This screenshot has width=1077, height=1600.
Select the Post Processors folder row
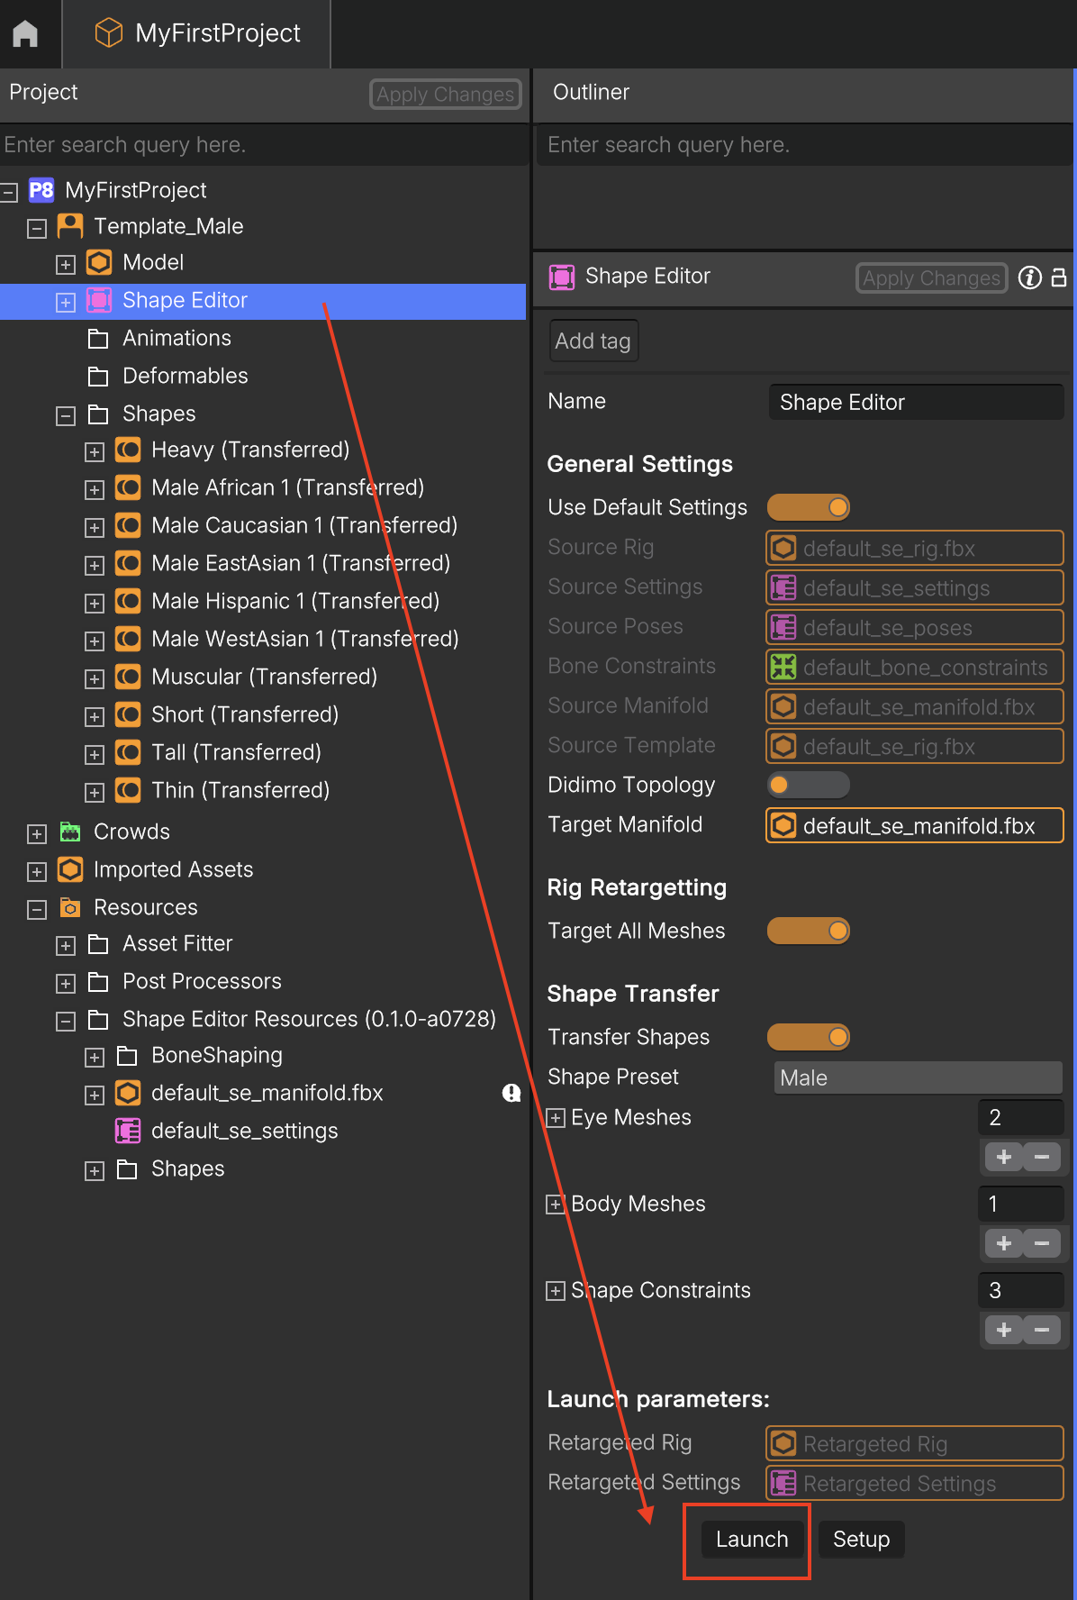click(x=263, y=981)
